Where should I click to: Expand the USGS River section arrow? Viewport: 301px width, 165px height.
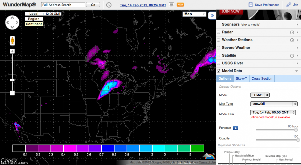point(297,63)
